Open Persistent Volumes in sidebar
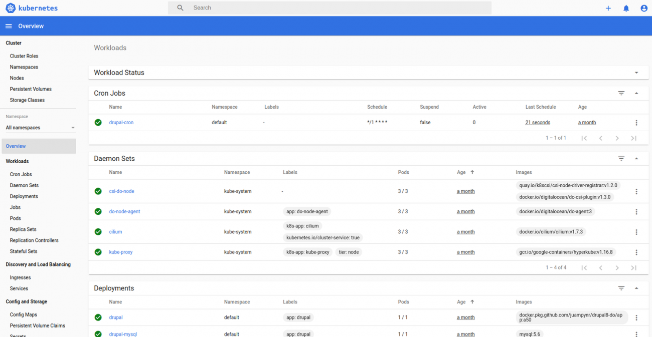Viewport: 652px width, 337px height. point(31,89)
